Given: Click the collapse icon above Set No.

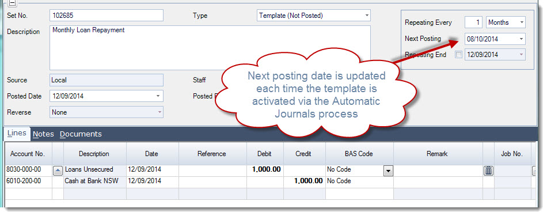Looking at the screenshot, I should (x=12, y=3).
